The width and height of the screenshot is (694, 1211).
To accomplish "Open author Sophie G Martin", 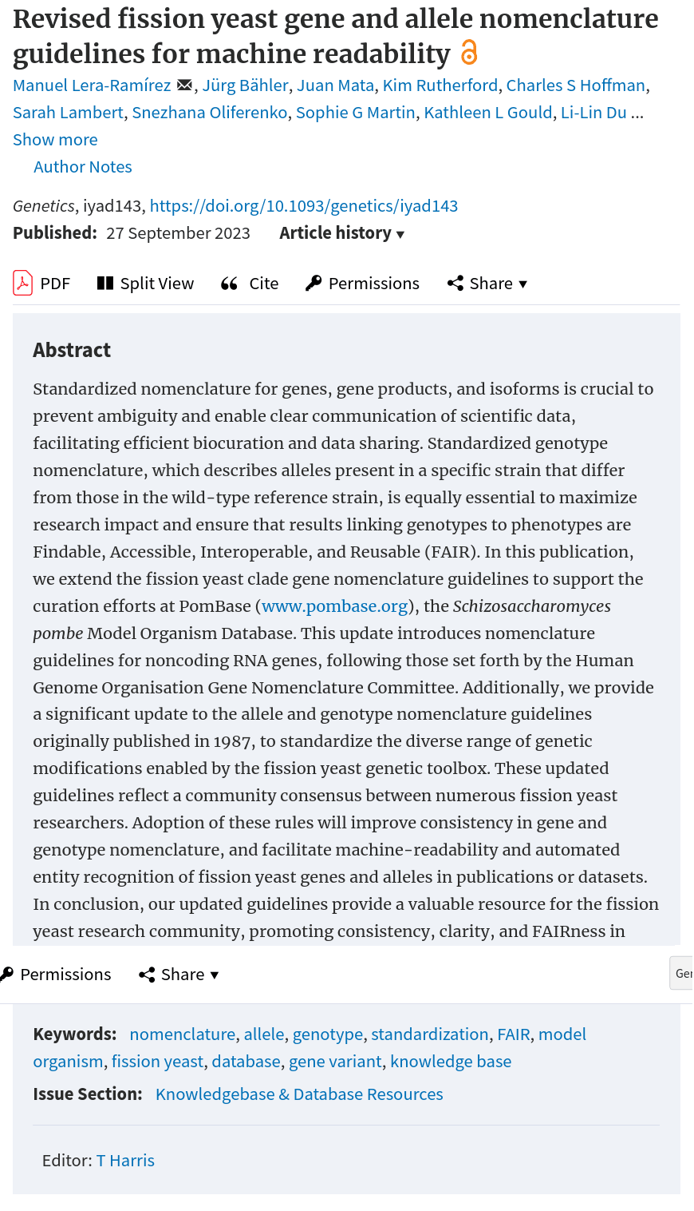I will [x=356, y=112].
